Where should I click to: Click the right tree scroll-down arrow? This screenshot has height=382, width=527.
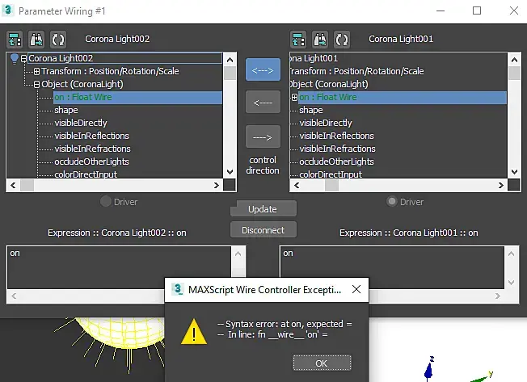[514, 171]
